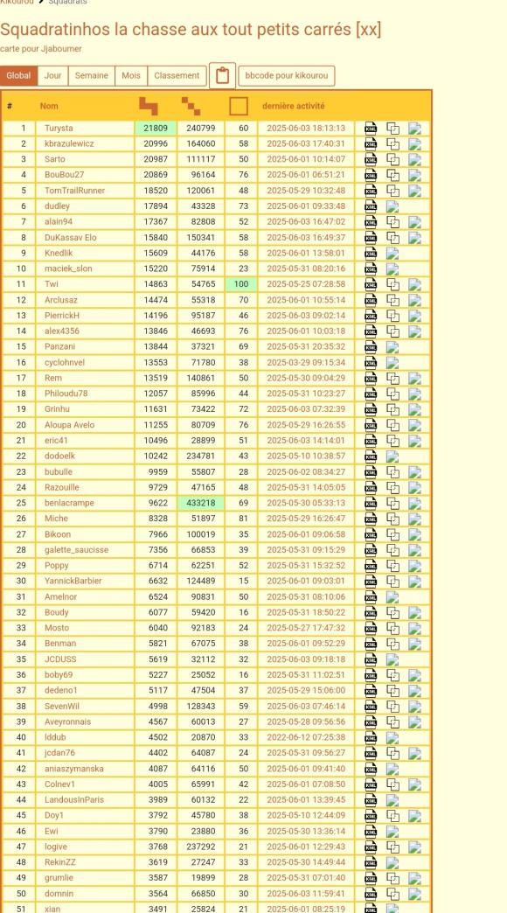Click the bbcode pour kikourou button
The height and width of the screenshot is (913, 507).
[x=287, y=76]
